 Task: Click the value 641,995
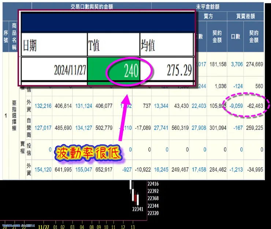[63, 170]
